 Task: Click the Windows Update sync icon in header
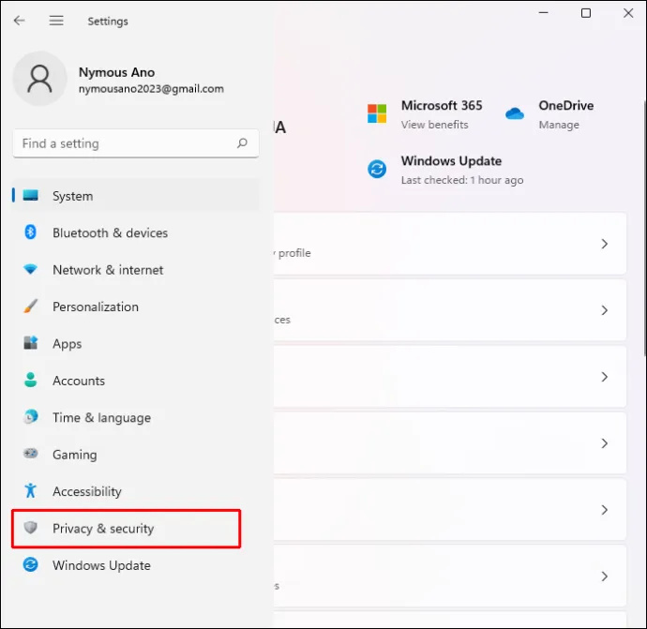pos(377,169)
